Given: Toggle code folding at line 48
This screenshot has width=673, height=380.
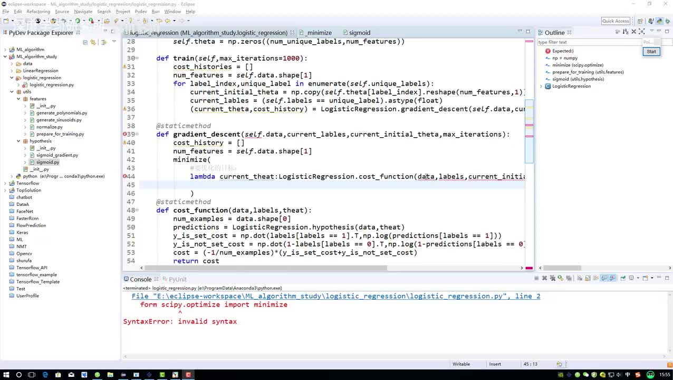Looking at the screenshot, I should click(137, 210).
